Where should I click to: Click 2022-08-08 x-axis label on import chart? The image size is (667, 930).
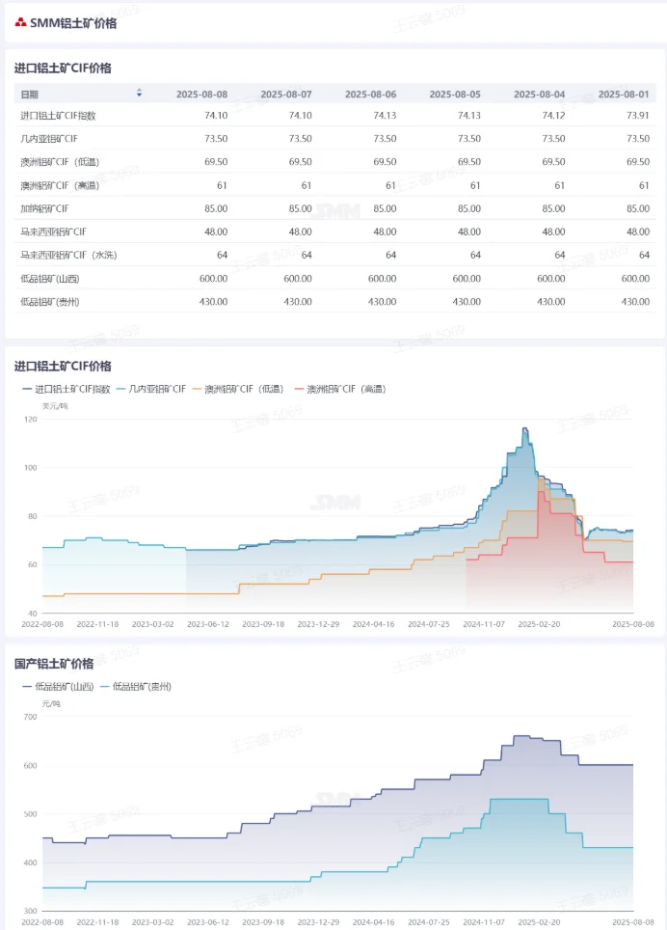pos(42,624)
